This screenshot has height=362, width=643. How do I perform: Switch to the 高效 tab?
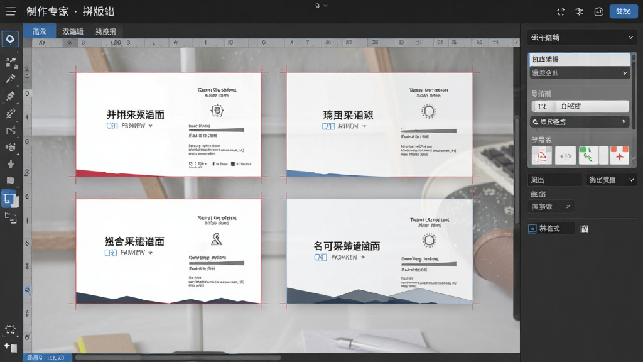[40, 31]
